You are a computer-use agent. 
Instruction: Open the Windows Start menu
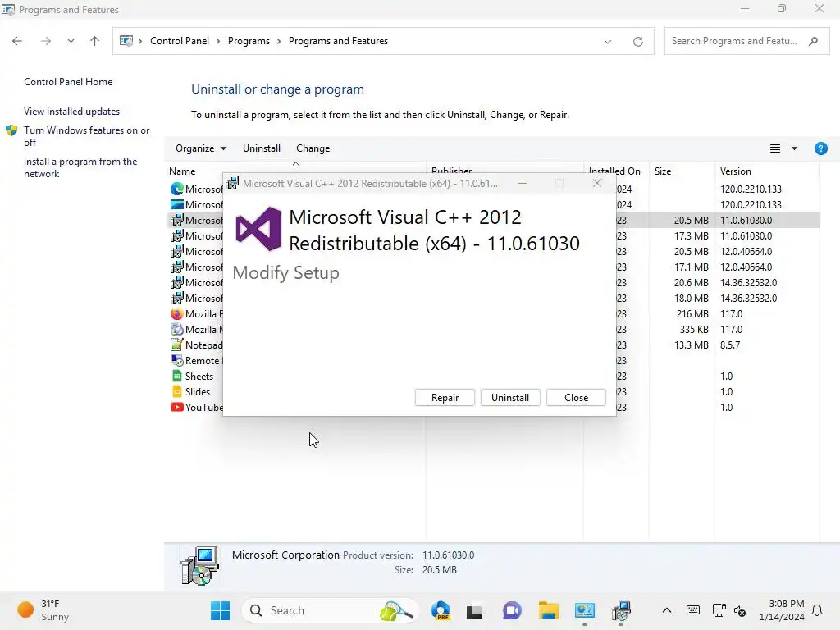tap(220, 610)
